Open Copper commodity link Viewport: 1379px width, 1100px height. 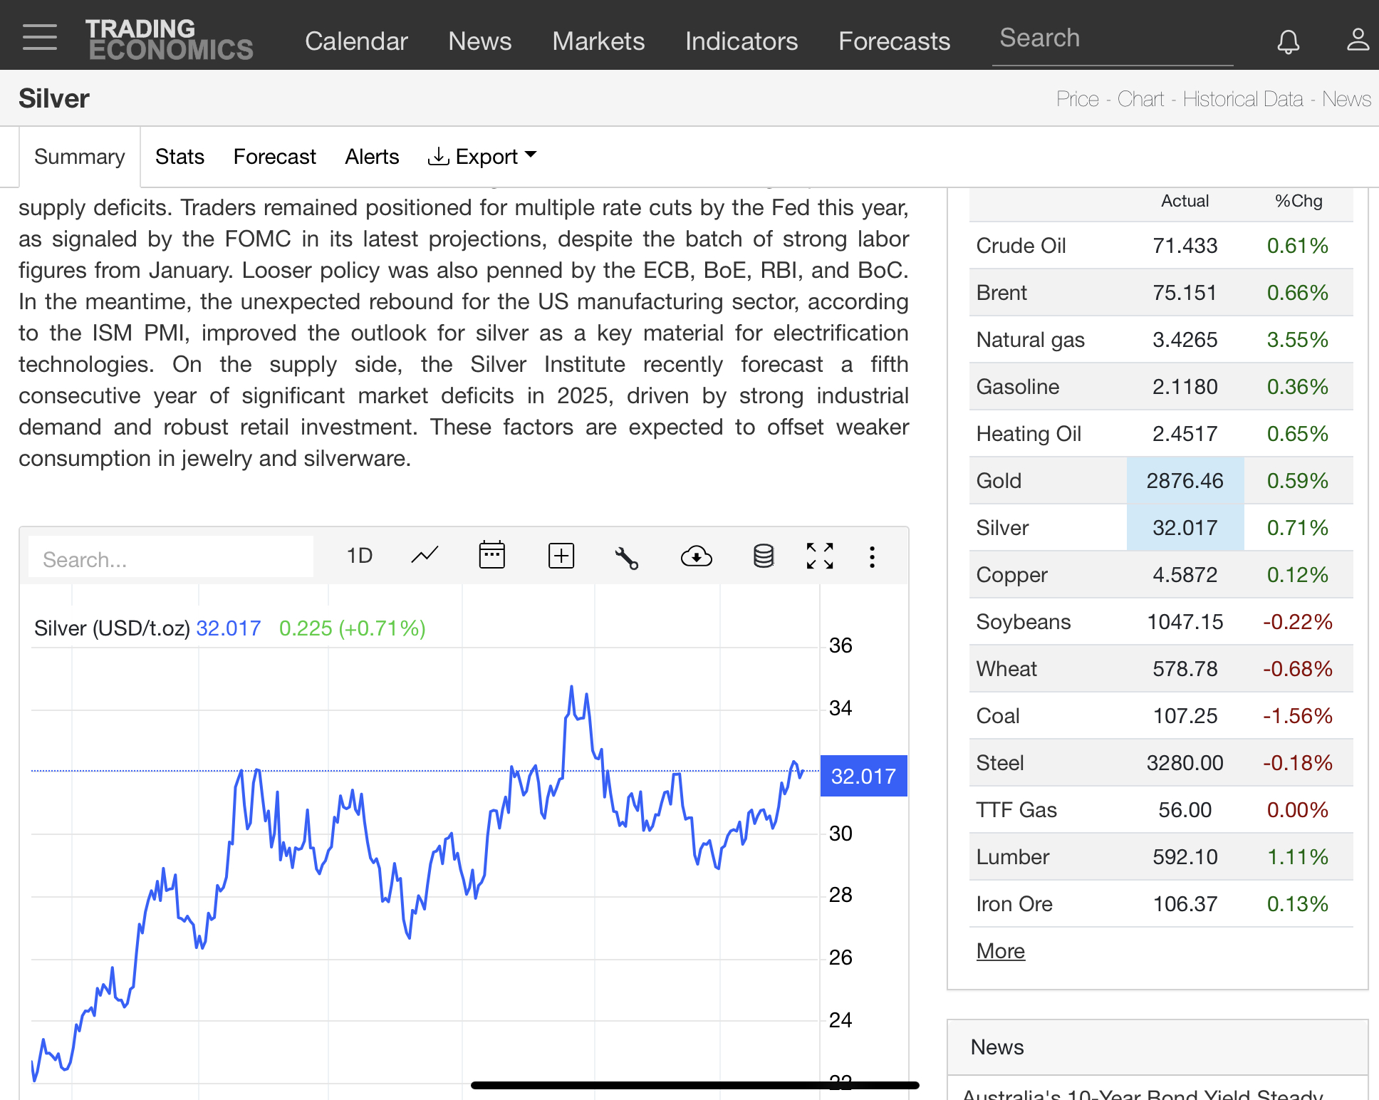1011,575
